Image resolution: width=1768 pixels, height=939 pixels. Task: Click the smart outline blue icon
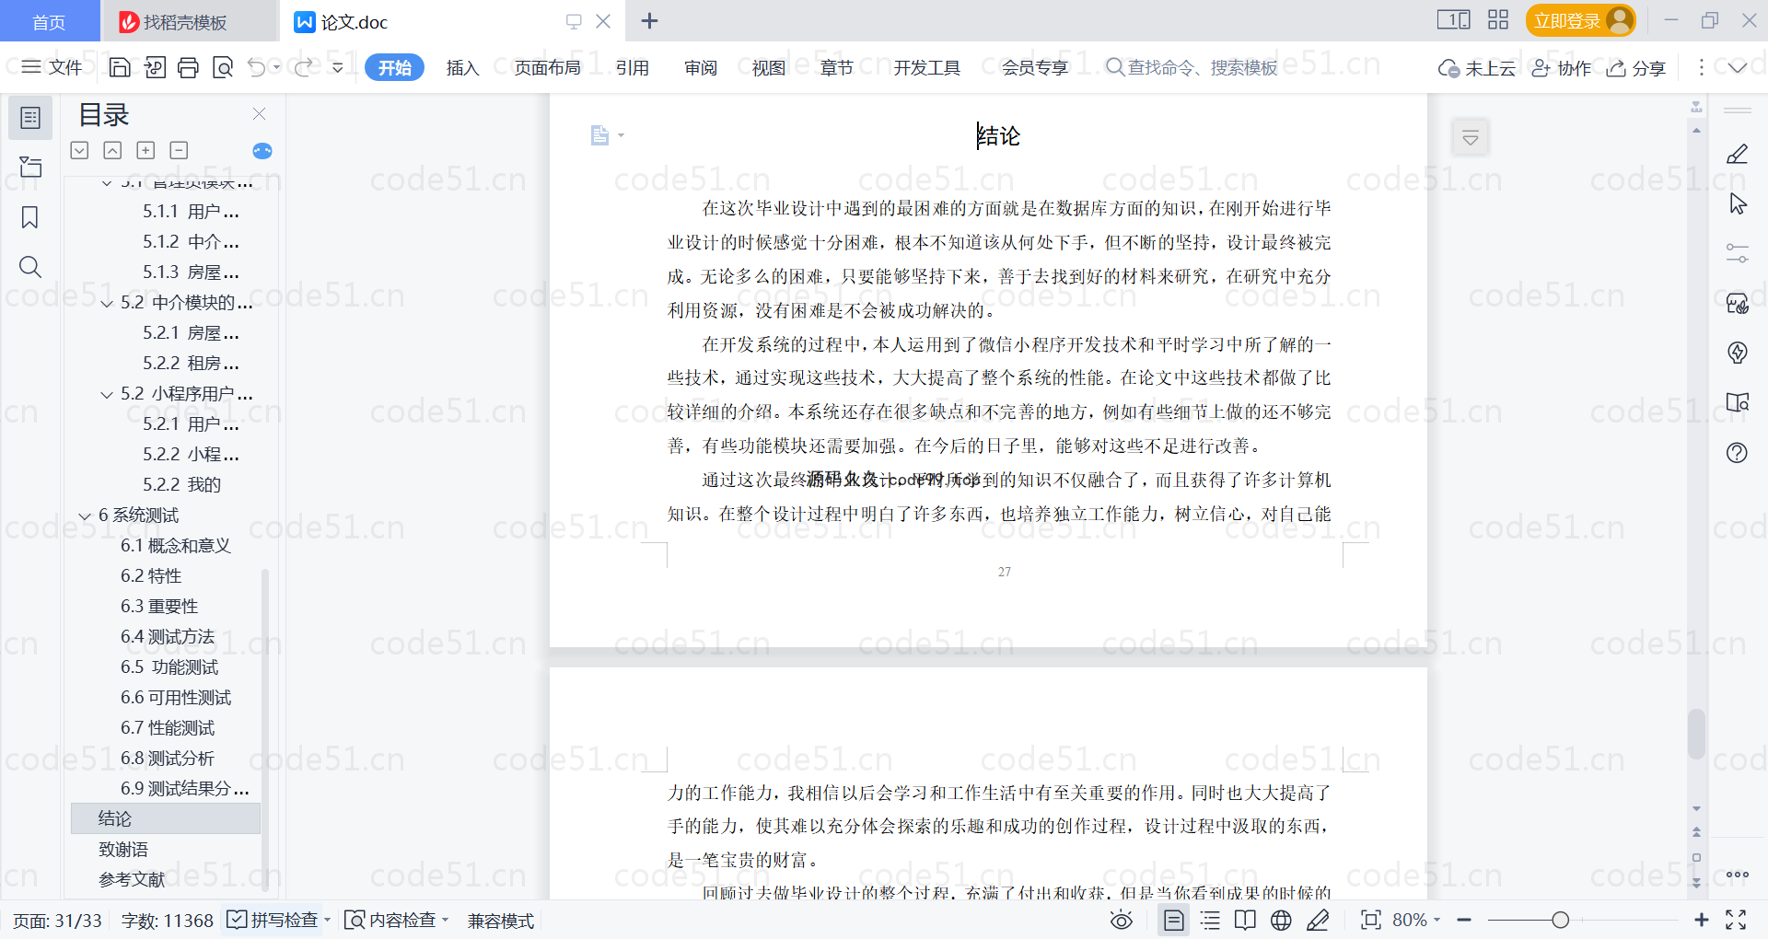(262, 151)
